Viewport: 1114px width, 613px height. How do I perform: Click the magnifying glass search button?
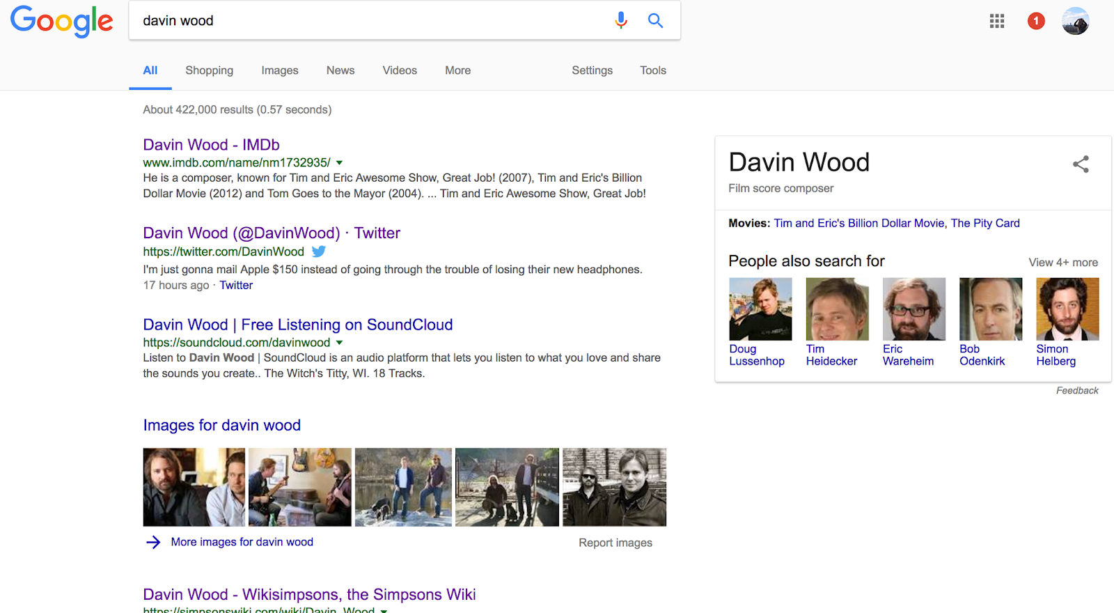(x=655, y=21)
